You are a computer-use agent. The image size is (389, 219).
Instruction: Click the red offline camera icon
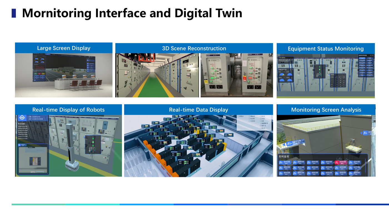pos(336,162)
